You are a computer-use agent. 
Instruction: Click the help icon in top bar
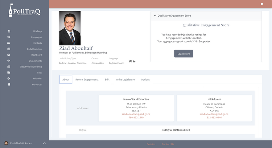point(262,4)
